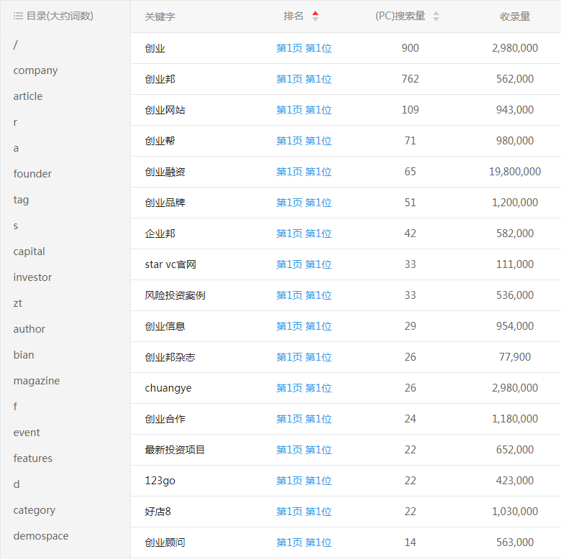561x559 pixels.
Task: Click the 收录量 column header
Action: click(515, 17)
